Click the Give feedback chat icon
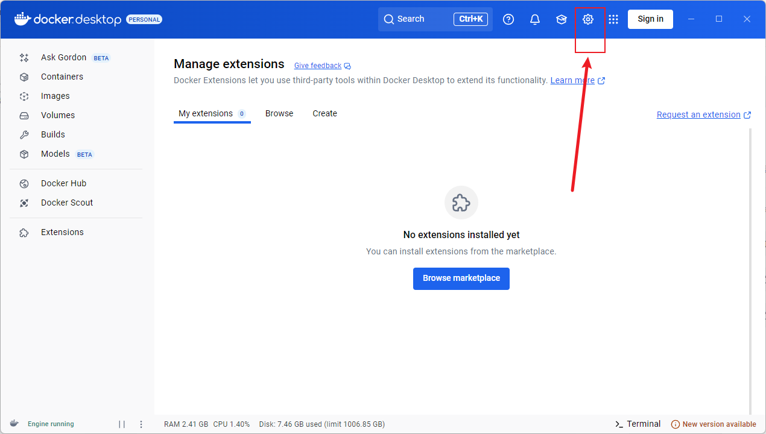766x434 pixels. pyautogui.click(x=347, y=66)
